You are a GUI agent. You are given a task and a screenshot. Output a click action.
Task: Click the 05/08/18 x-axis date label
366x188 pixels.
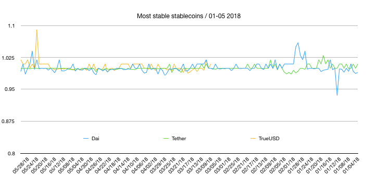click(x=67, y=165)
